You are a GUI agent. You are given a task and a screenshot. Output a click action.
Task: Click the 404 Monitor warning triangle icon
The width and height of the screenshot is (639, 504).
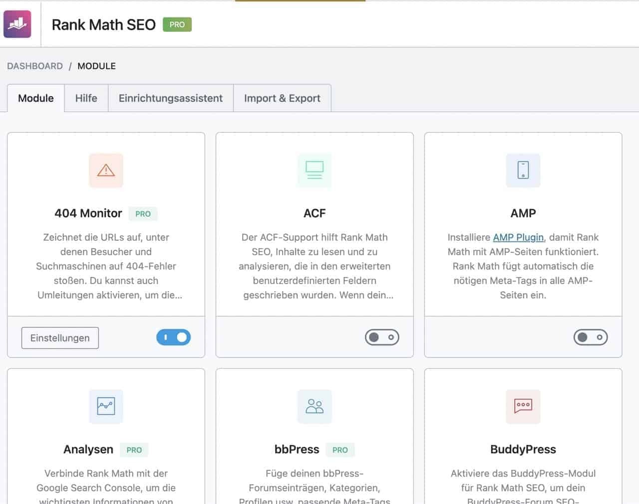(106, 170)
